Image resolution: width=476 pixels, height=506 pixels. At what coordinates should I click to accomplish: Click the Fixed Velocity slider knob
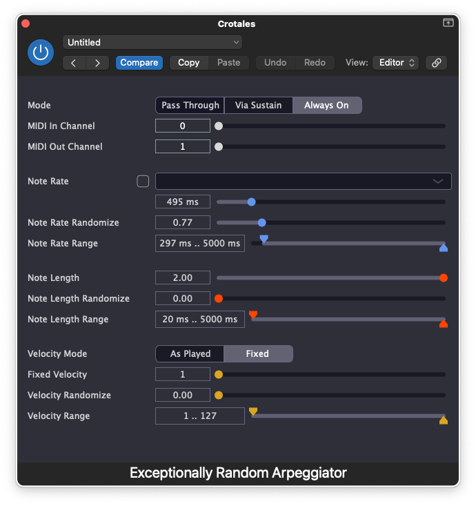pyautogui.click(x=219, y=374)
